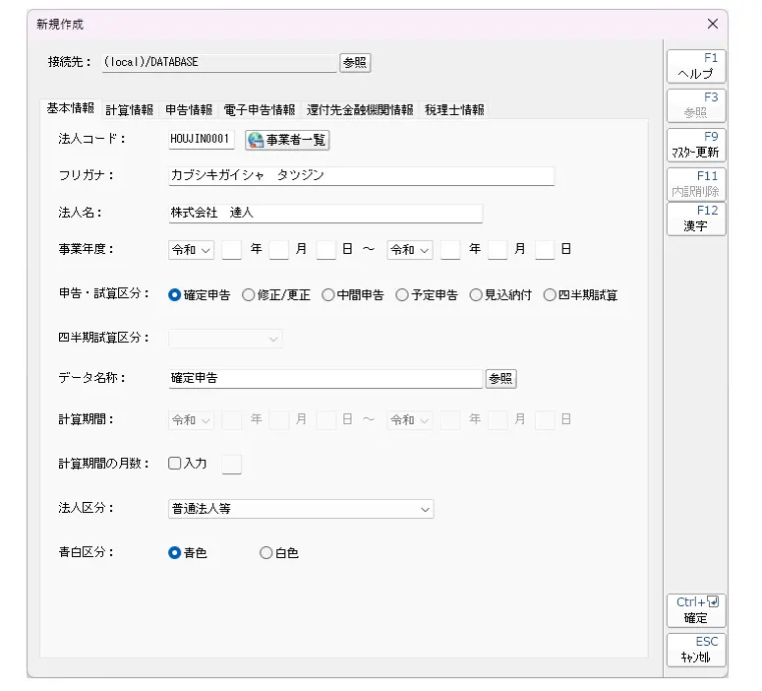Click the F12 漢字 button
Screen dimensions: 762x691
(696, 219)
